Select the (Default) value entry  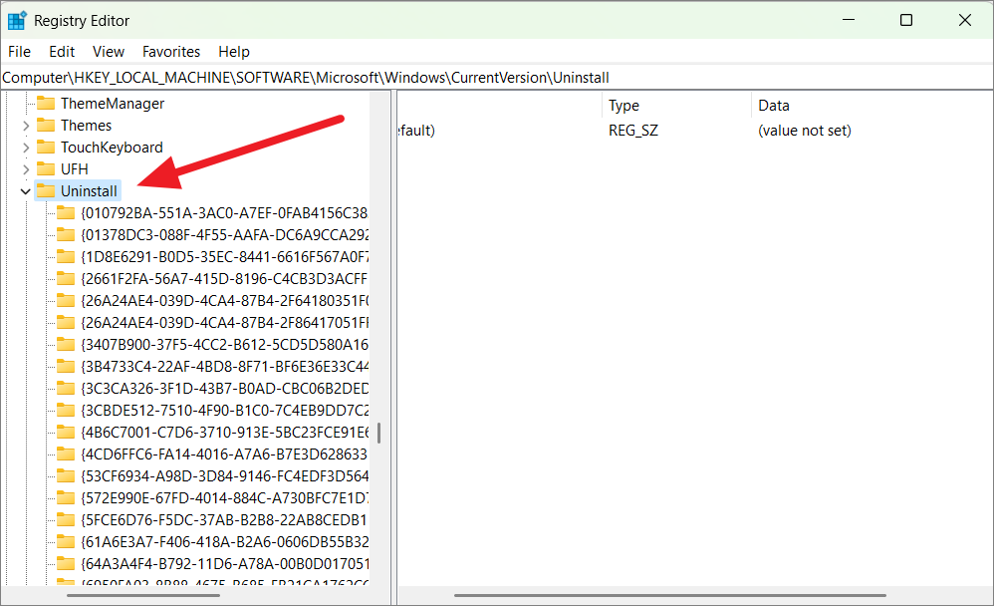point(416,131)
